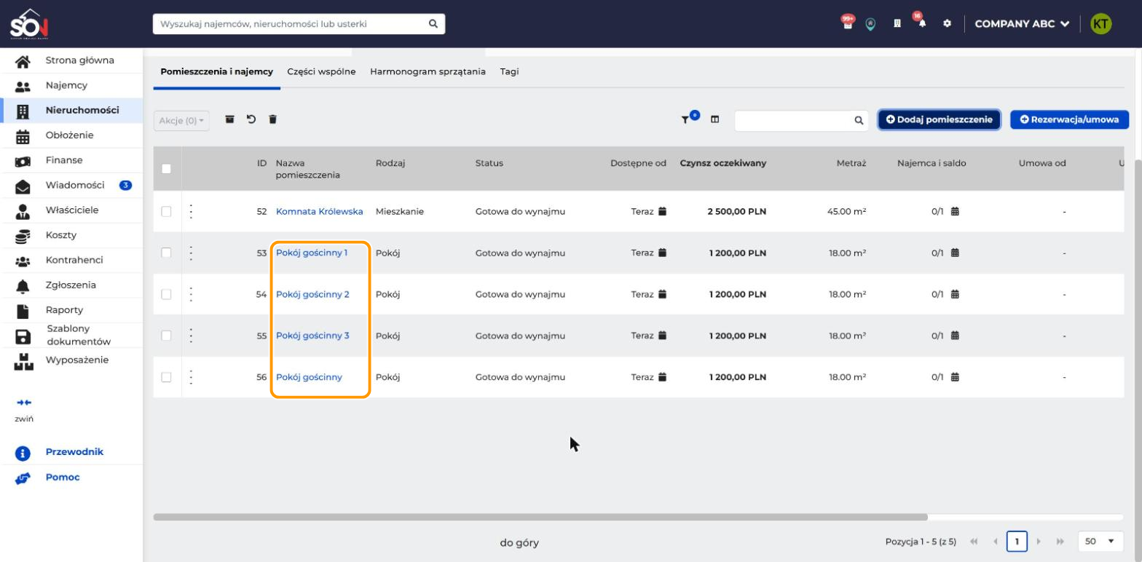Image resolution: width=1142 pixels, height=562 pixels.
Task: Click the archive box icon in the toolbar
Action: coord(229,119)
